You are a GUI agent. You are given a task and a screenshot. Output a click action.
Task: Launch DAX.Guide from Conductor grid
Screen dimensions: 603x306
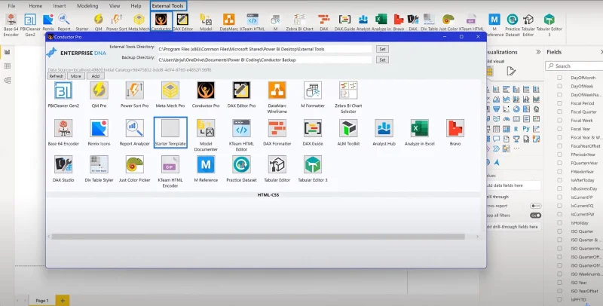[x=313, y=128]
